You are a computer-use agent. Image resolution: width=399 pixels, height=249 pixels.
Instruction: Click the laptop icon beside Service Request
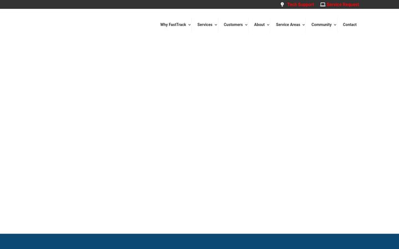(323, 4)
